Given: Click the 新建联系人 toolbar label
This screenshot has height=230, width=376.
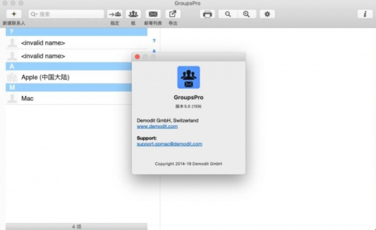Looking at the screenshot, I should coord(14,23).
